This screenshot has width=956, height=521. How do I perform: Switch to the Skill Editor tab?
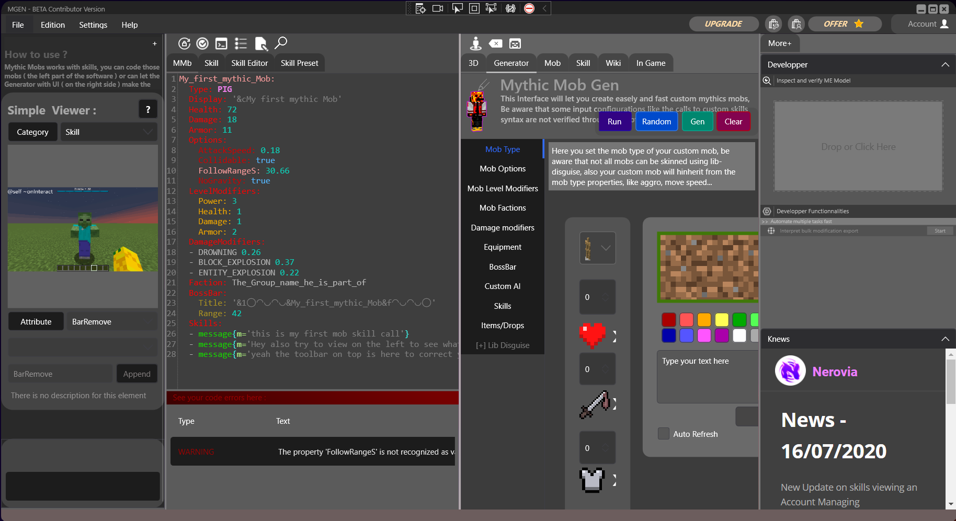[249, 63]
